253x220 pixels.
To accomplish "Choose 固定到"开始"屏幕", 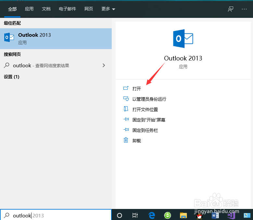I will [149, 120].
